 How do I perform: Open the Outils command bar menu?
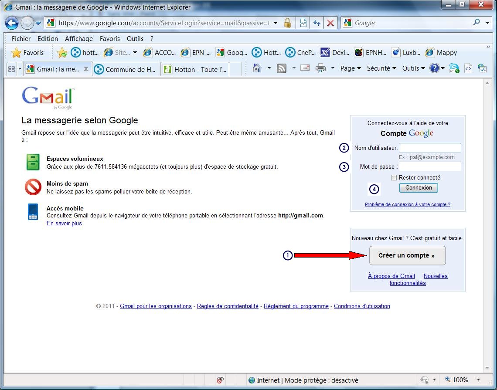[x=413, y=68]
